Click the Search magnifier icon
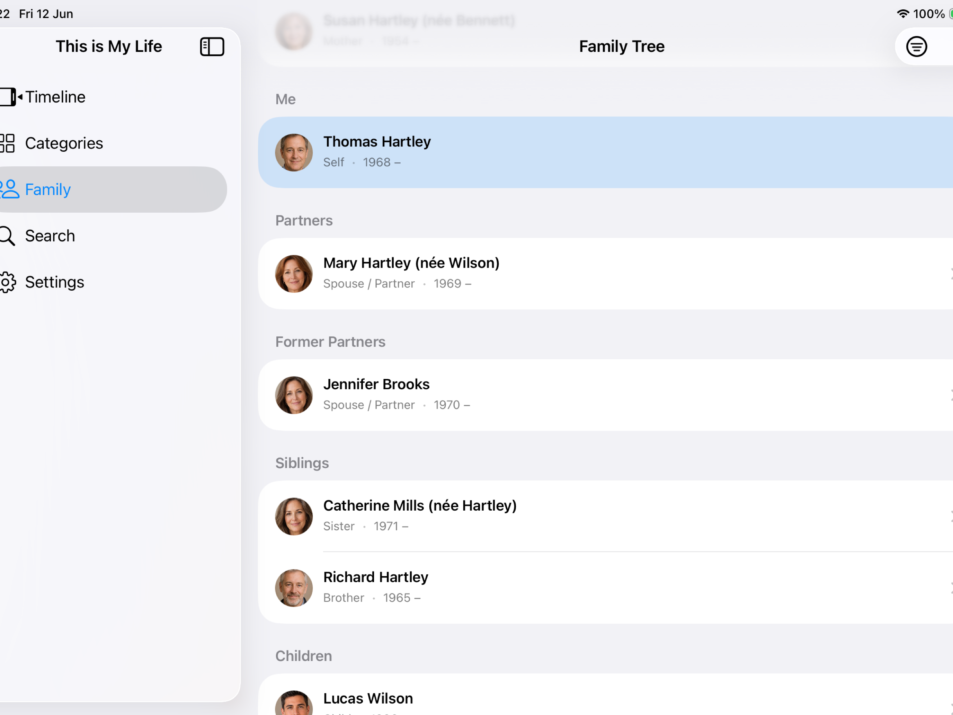 pyautogui.click(x=7, y=236)
